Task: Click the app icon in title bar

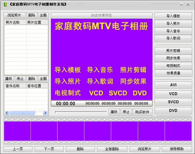Action: [5, 5]
